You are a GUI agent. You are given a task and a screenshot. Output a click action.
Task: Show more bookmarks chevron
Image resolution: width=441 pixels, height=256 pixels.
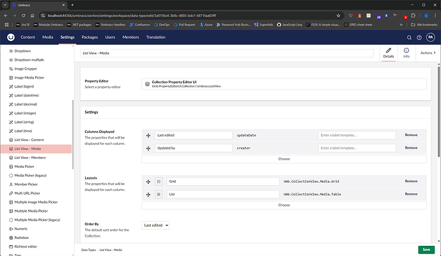click(401, 25)
